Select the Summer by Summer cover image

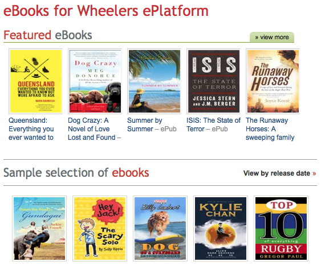coord(155,81)
